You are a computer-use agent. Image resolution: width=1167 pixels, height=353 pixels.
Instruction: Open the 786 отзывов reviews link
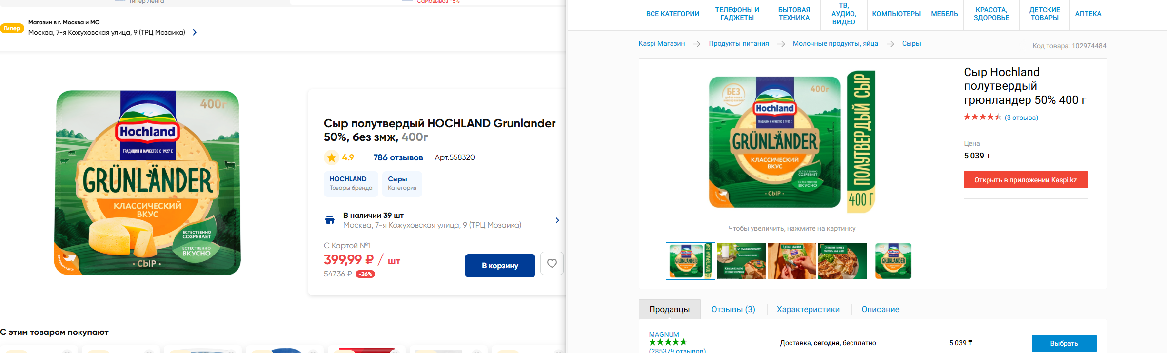click(398, 157)
